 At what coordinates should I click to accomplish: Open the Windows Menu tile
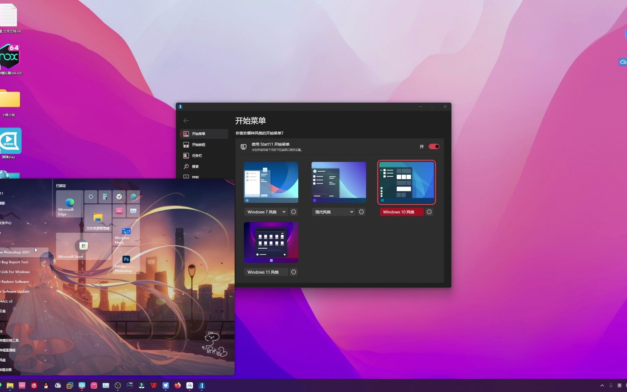[126, 232]
